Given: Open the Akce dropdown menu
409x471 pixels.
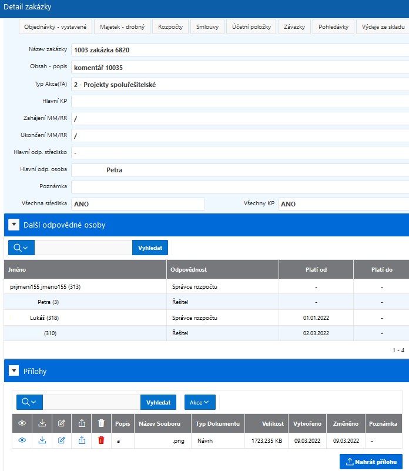Looking at the screenshot, I should (x=200, y=402).
